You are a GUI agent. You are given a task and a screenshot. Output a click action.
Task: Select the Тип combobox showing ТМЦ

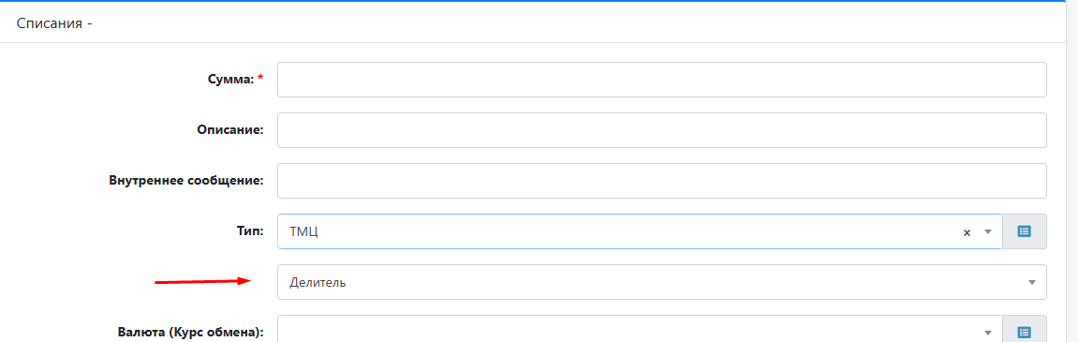point(640,231)
